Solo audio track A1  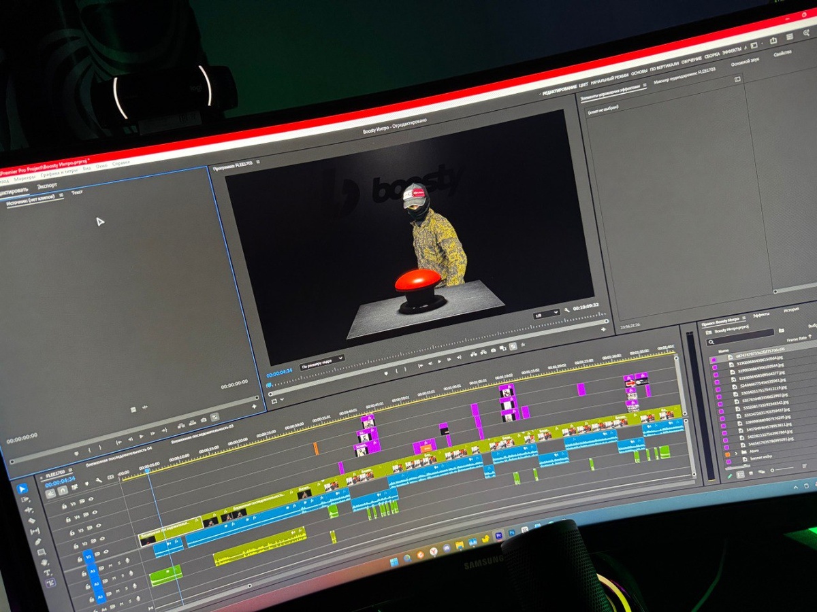[x=119, y=563]
